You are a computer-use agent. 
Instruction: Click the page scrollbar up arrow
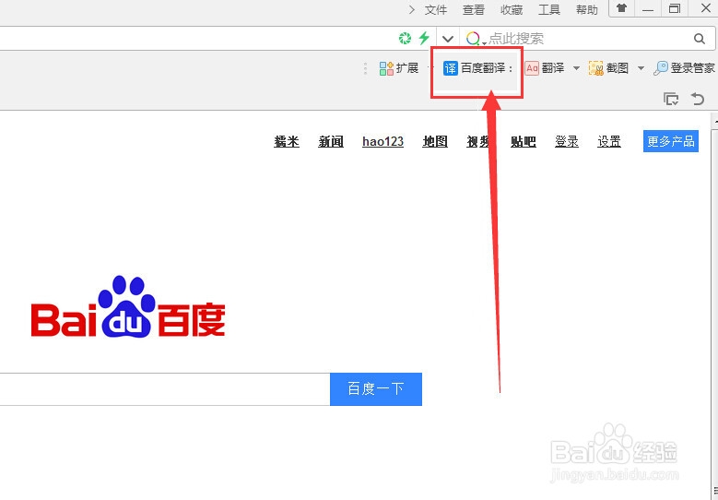pyautogui.click(x=715, y=121)
